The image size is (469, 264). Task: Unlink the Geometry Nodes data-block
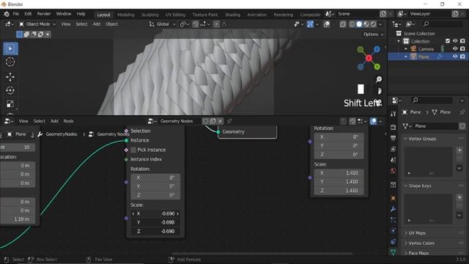coord(220,121)
